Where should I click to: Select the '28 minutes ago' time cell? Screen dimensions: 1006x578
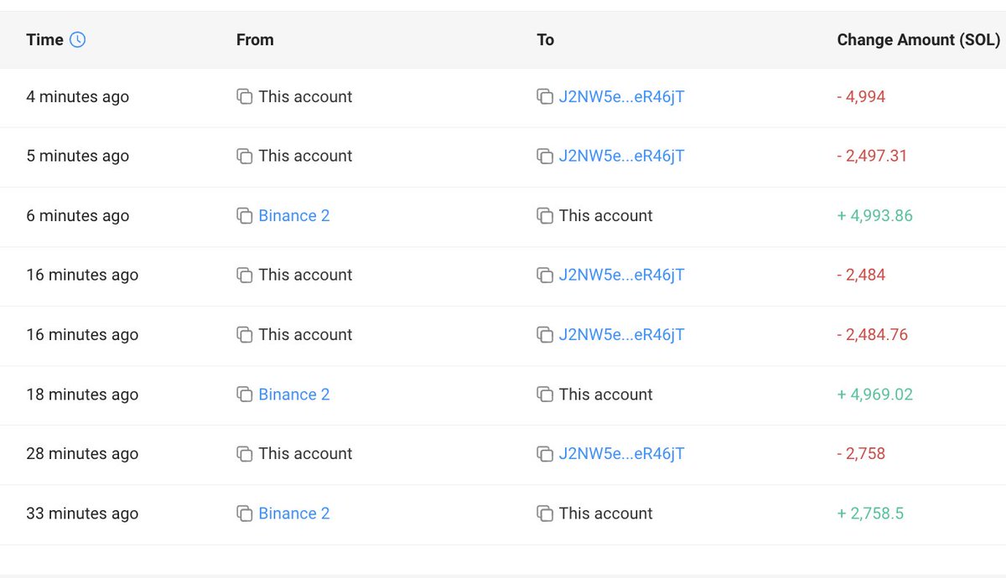[x=82, y=454]
